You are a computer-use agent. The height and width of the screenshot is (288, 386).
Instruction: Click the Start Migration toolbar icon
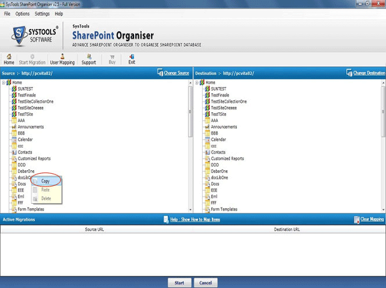coord(32,57)
